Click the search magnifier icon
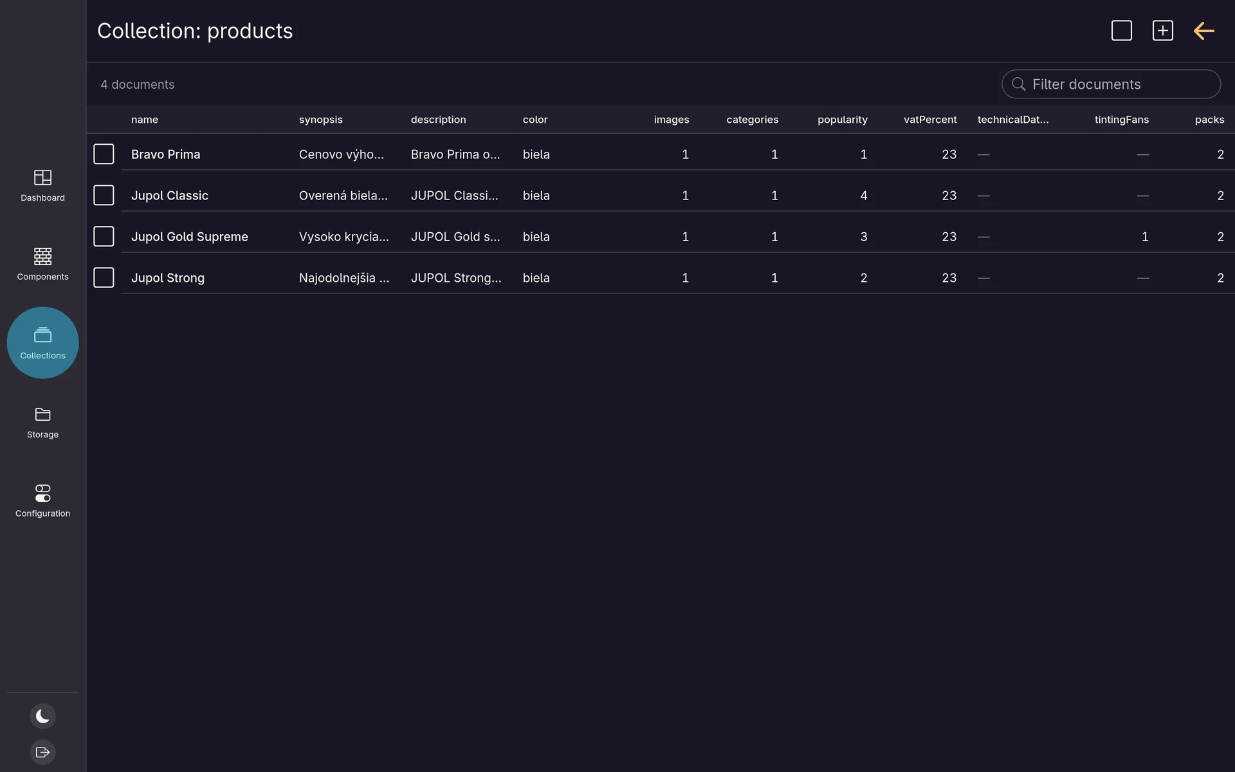 point(1018,84)
